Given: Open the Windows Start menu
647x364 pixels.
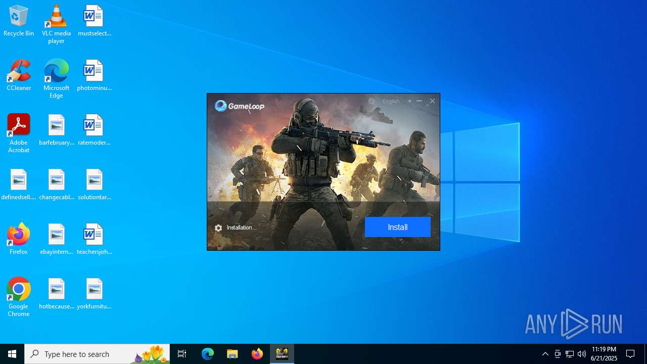Looking at the screenshot, I should 12,354.
